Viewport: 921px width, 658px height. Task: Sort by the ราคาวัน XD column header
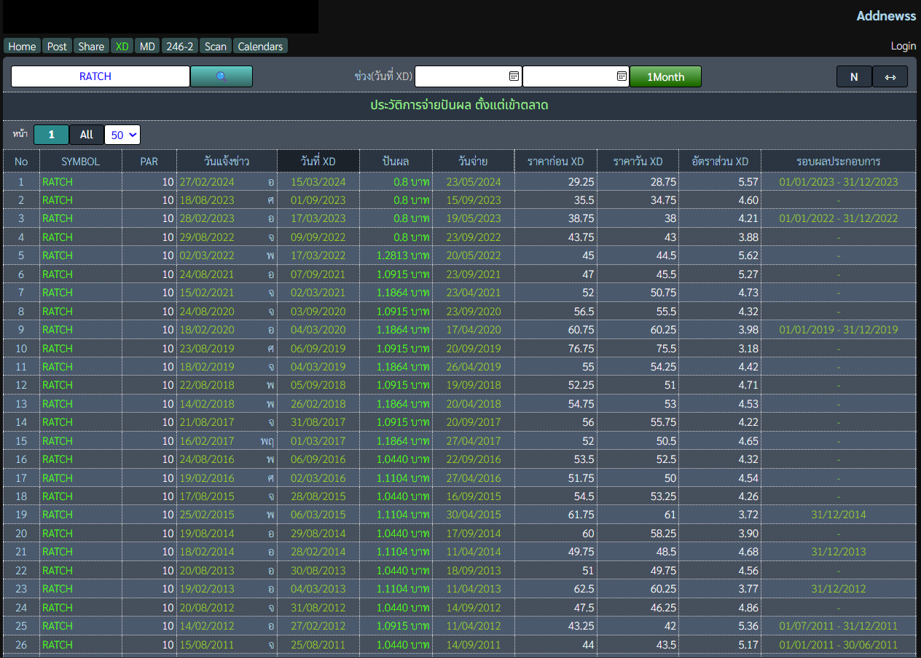[x=638, y=161]
